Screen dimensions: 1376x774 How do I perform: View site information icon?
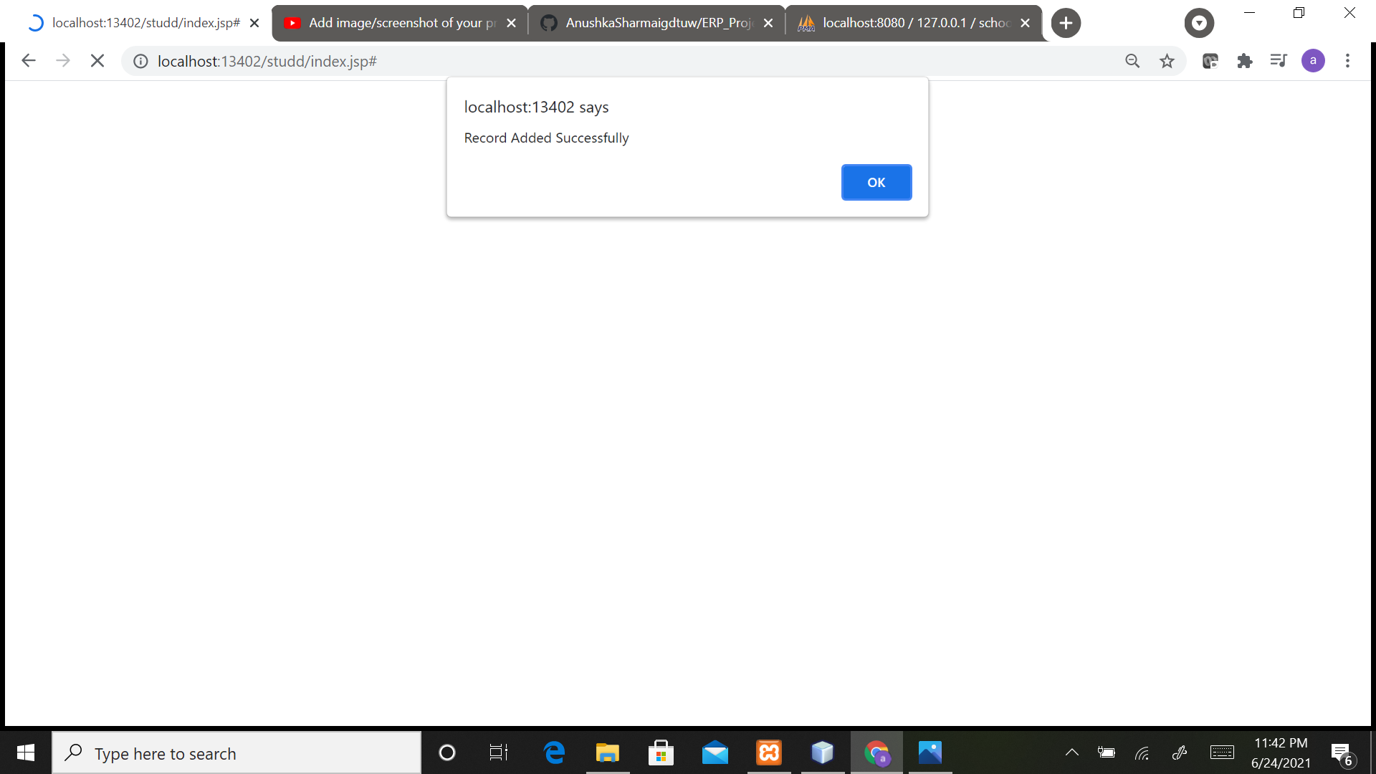pos(141,62)
